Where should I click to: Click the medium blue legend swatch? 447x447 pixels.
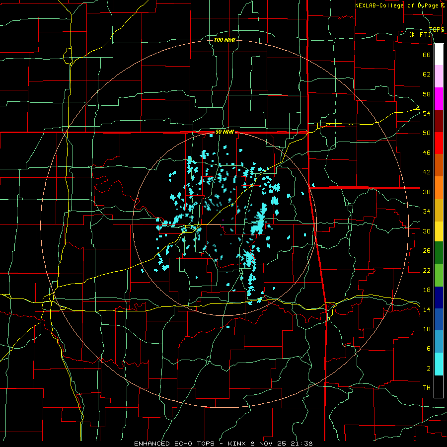point(439,319)
